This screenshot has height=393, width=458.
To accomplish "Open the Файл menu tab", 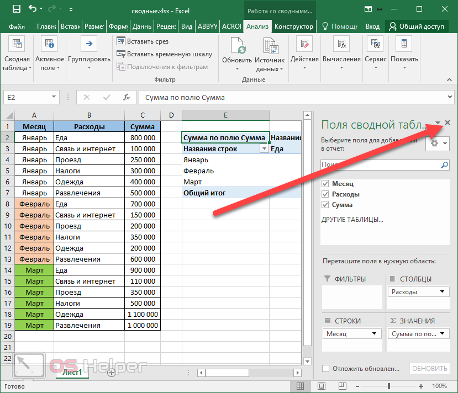I will [x=17, y=26].
